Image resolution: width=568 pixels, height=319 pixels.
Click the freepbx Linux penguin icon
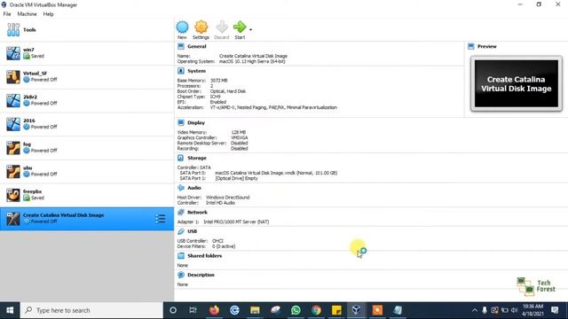13,195
